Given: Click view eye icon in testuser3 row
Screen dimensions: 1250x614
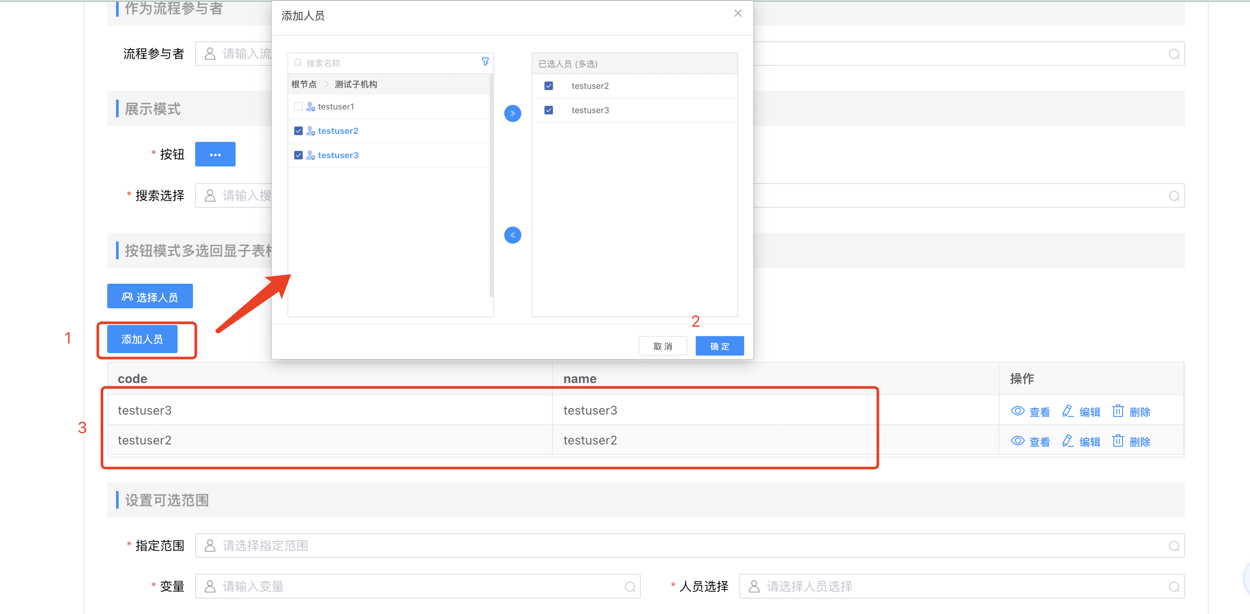Looking at the screenshot, I should pyautogui.click(x=1017, y=411).
